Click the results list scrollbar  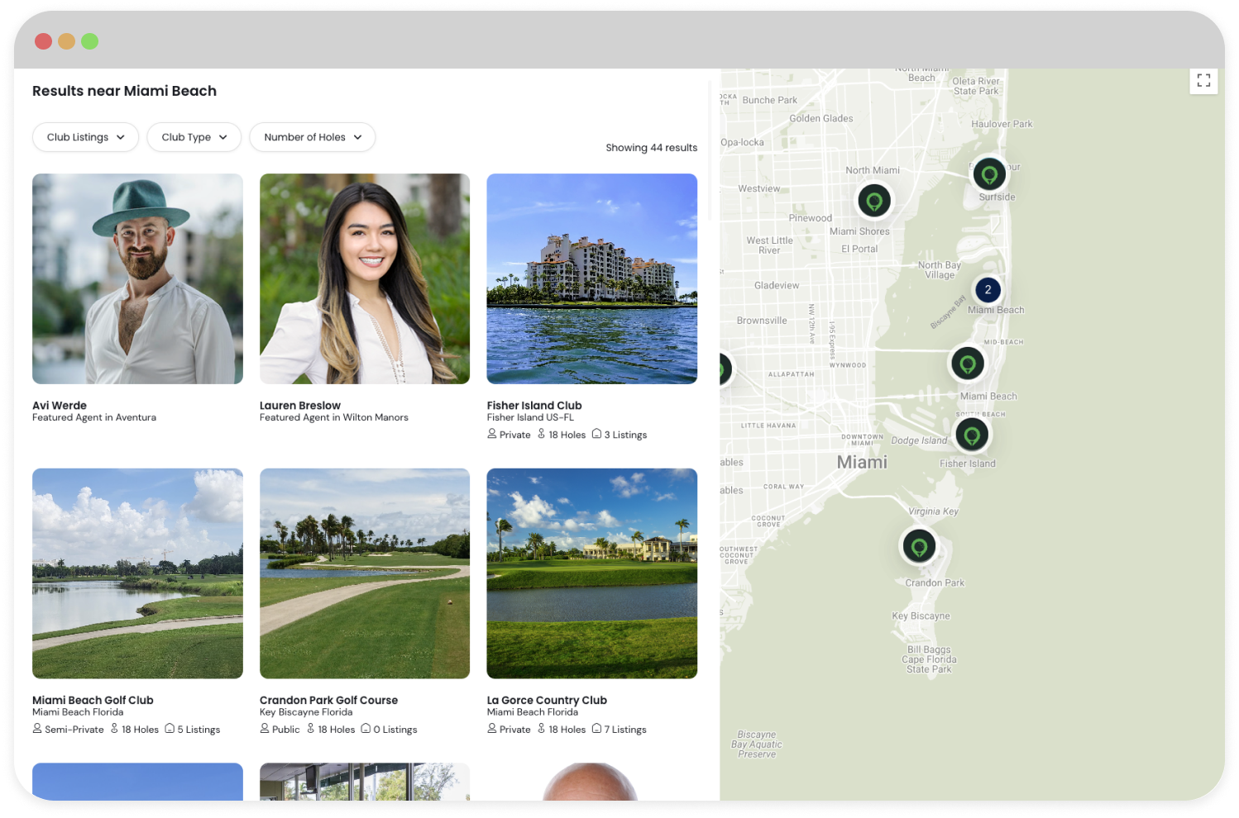click(x=710, y=150)
